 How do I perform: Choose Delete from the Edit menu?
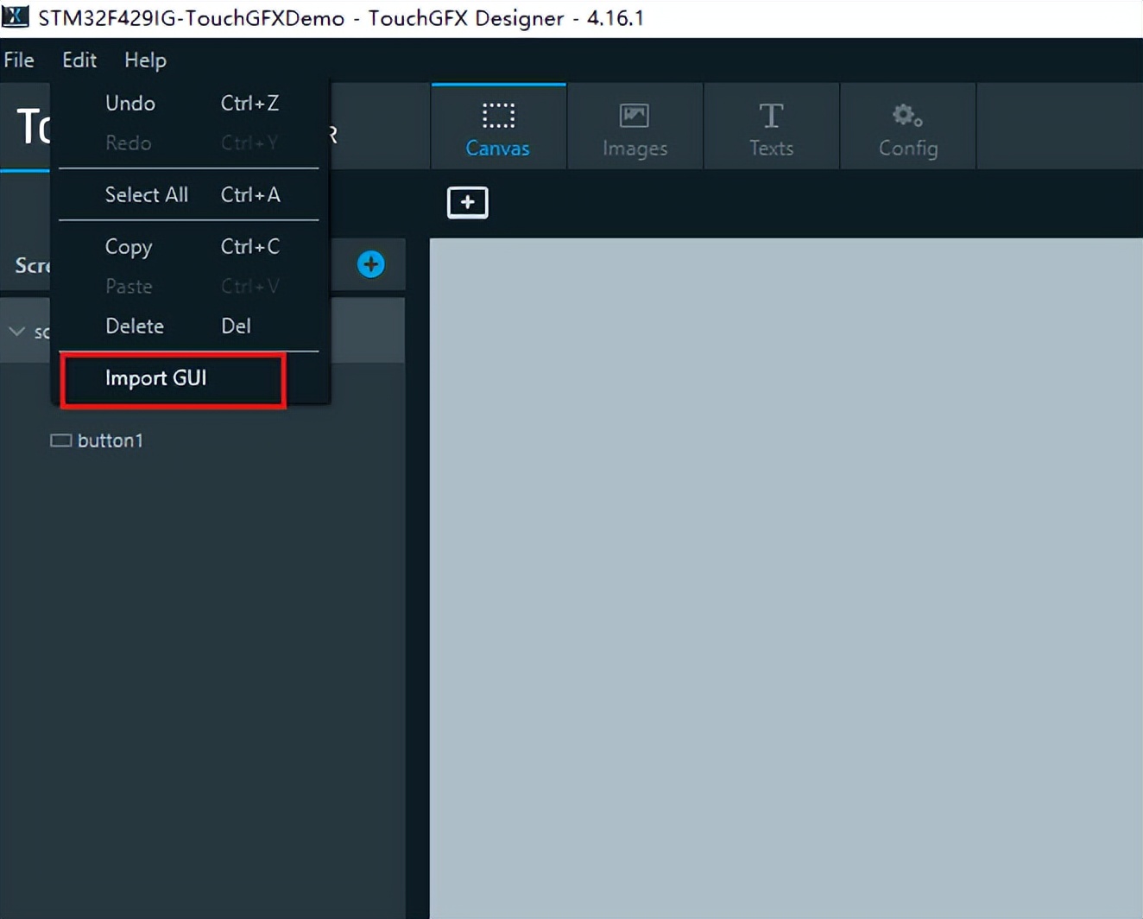[x=189, y=326]
